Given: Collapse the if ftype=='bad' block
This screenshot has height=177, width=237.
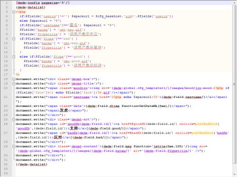Looking at the screenshot, I should coord(14,39).
